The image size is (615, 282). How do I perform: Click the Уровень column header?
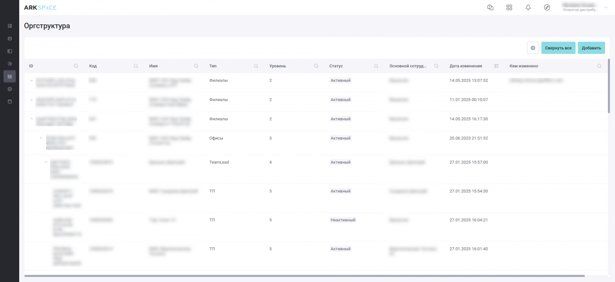pyautogui.click(x=278, y=66)
